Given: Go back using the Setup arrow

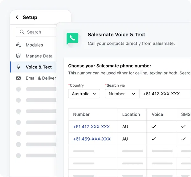Looking at the screenshot, I should [x=17, y=17].
